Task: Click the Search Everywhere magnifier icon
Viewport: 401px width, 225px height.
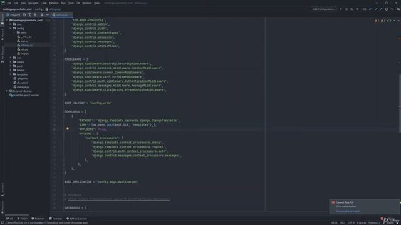Action: [398, 9]
